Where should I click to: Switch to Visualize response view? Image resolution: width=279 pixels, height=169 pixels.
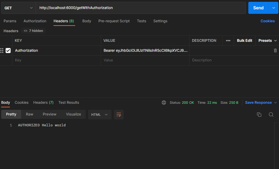73,114
